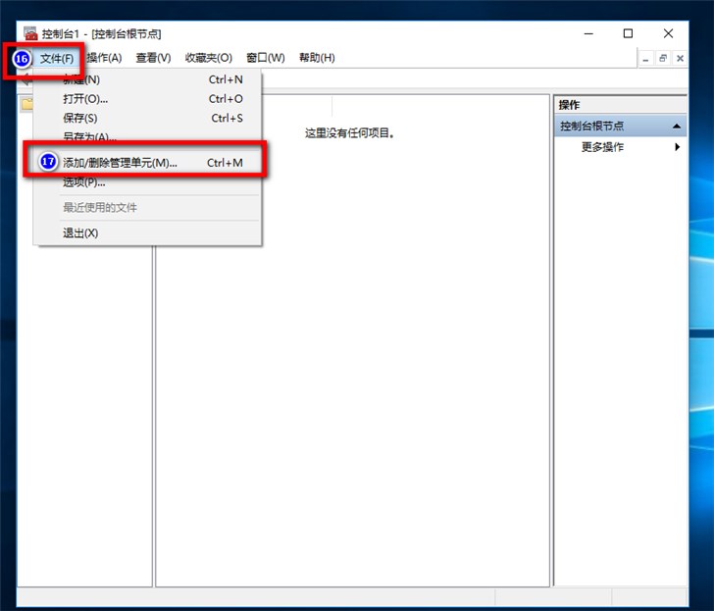Close the inner MDI child window
The height and width of the screenshot is (611, 714).
coord(680,59)
